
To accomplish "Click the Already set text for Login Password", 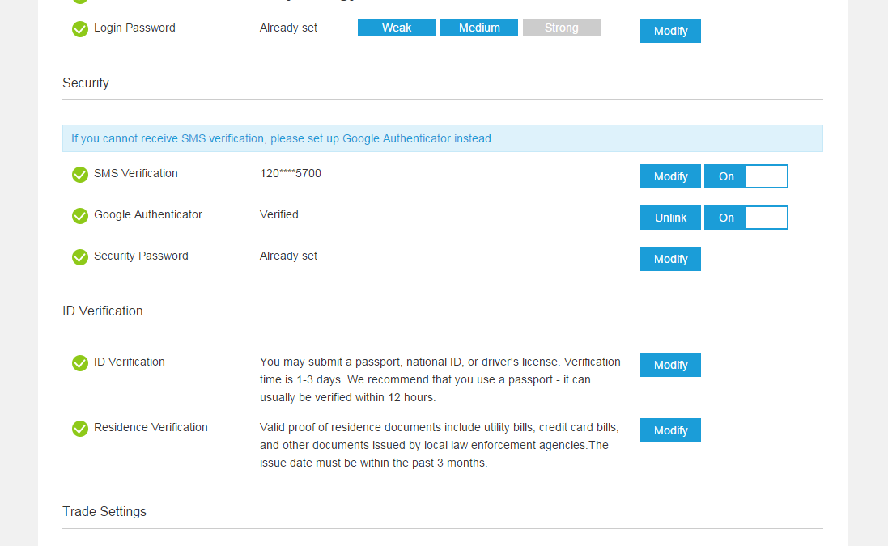I will 288,28.
